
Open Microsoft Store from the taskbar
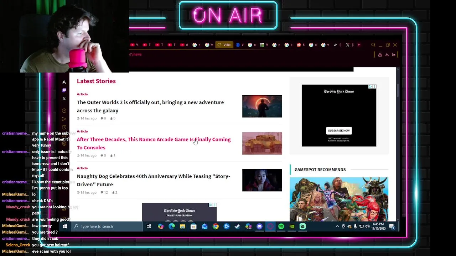coord(193,226)
